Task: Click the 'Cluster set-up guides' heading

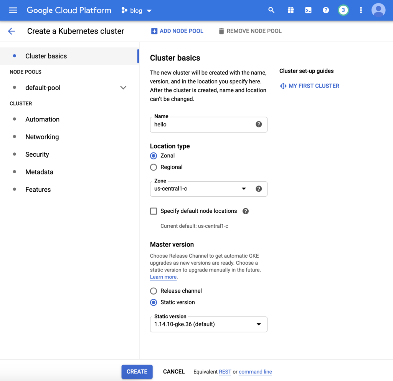Action: [x=307, y=71]
